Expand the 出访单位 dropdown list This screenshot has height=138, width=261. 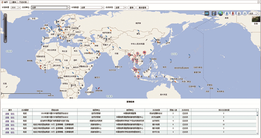pyautogui.click(x=50, y=7)
